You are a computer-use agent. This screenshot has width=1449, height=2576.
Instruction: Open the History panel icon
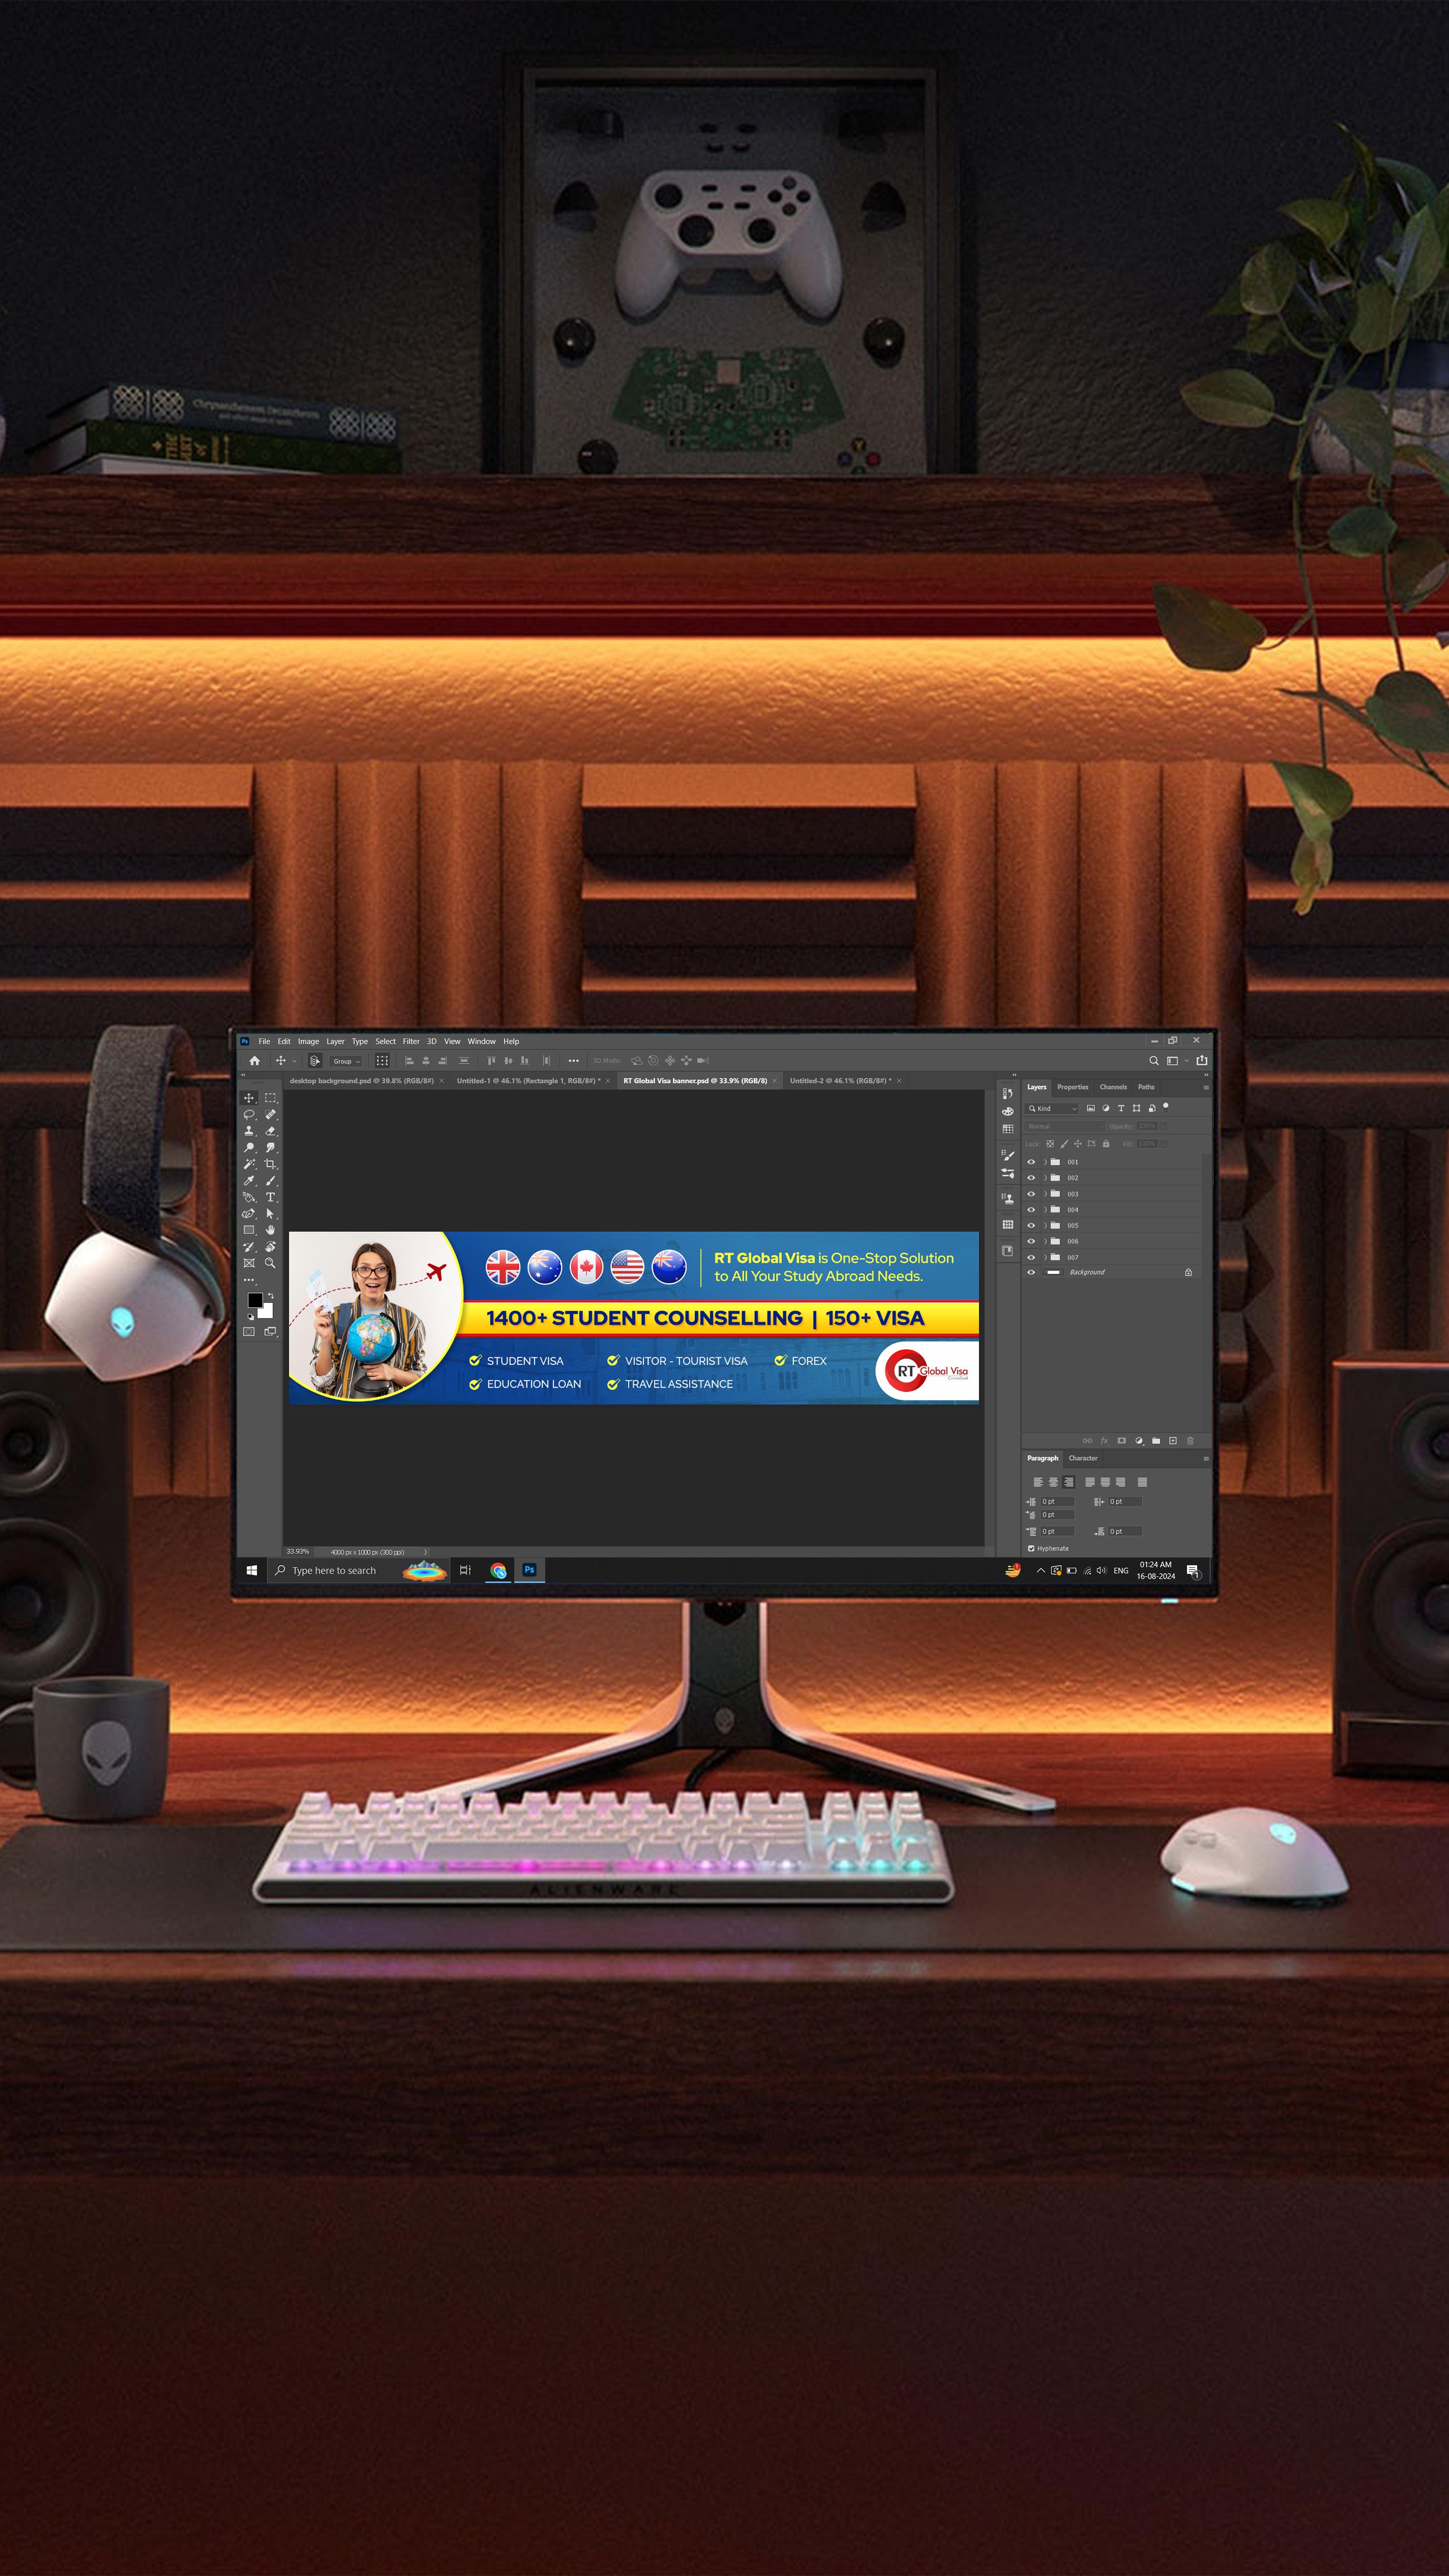coord(1008,1093)
